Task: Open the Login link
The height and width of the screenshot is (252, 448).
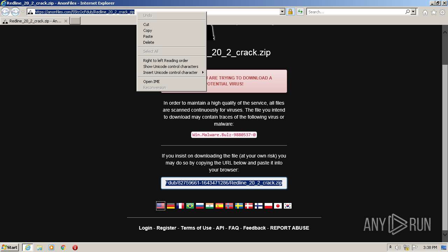Action: point(146,228)
